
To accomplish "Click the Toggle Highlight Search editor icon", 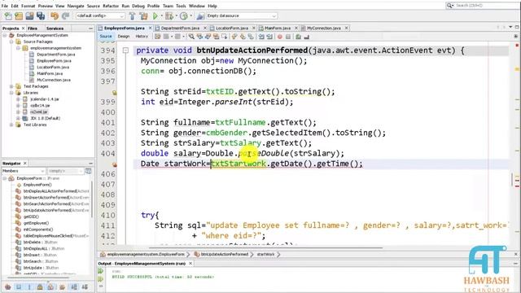I will pos(216,37).
